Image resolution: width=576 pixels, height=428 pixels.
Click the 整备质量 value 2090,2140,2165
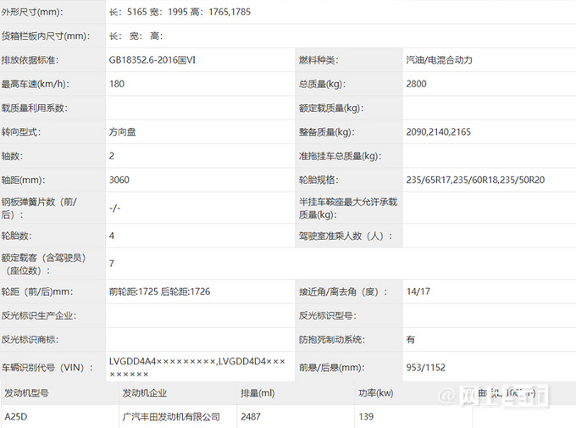[x=438, y=132]
